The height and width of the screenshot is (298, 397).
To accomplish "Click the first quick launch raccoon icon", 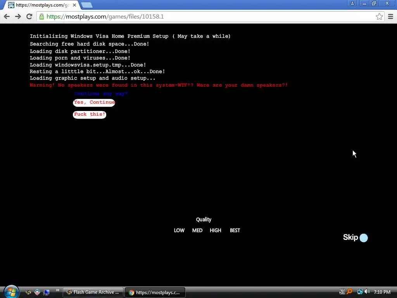I will tap(28, 292).
